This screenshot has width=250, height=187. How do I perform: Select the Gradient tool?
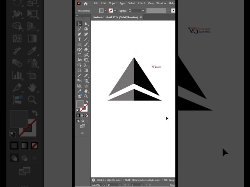tap(86, 70)
